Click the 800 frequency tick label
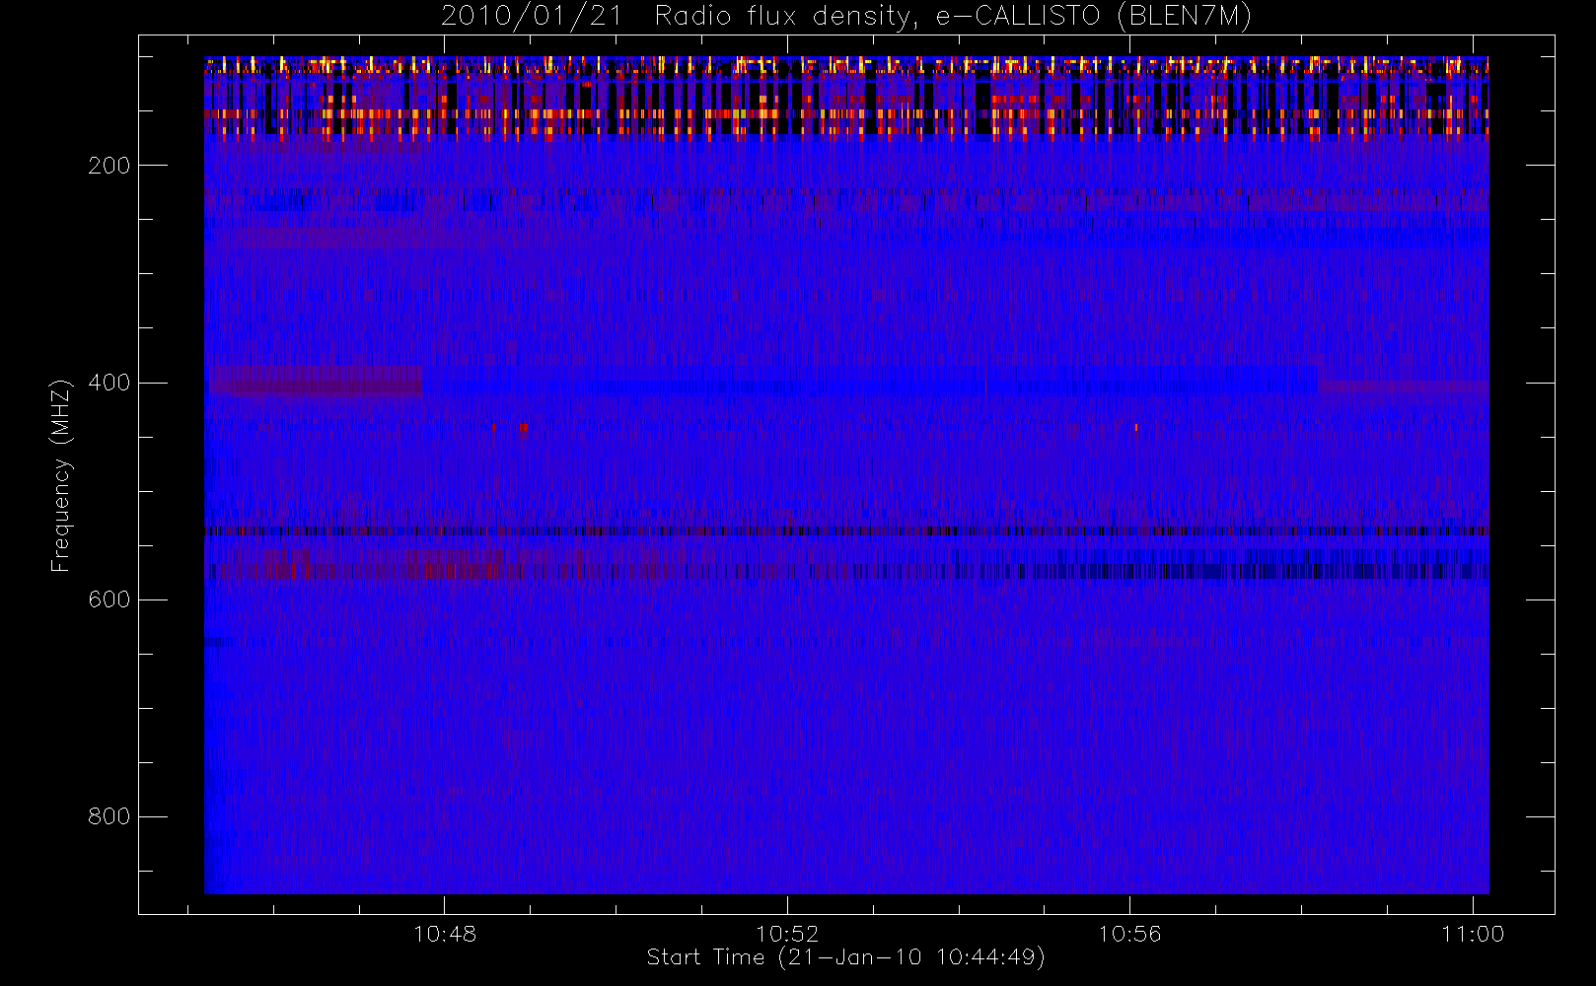The width and height of the screenshot is (1596, 986). tap(109, 816)
